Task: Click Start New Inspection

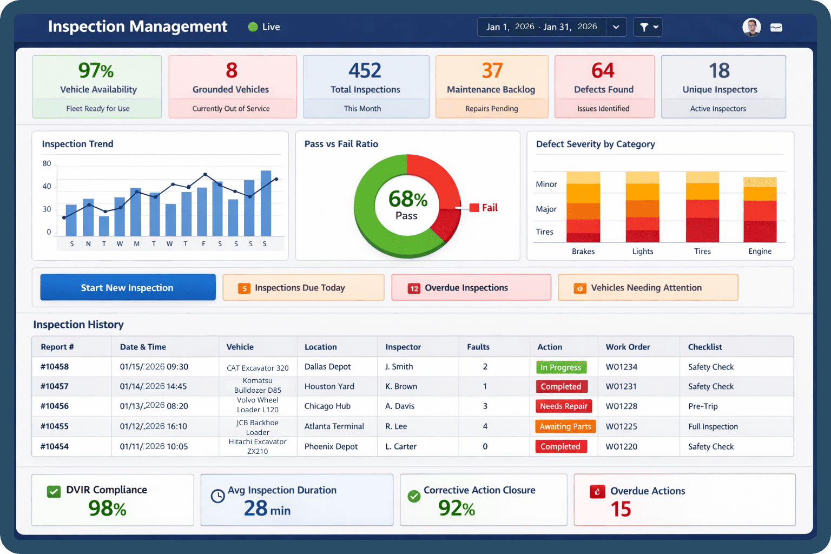Action: point(127,287)
